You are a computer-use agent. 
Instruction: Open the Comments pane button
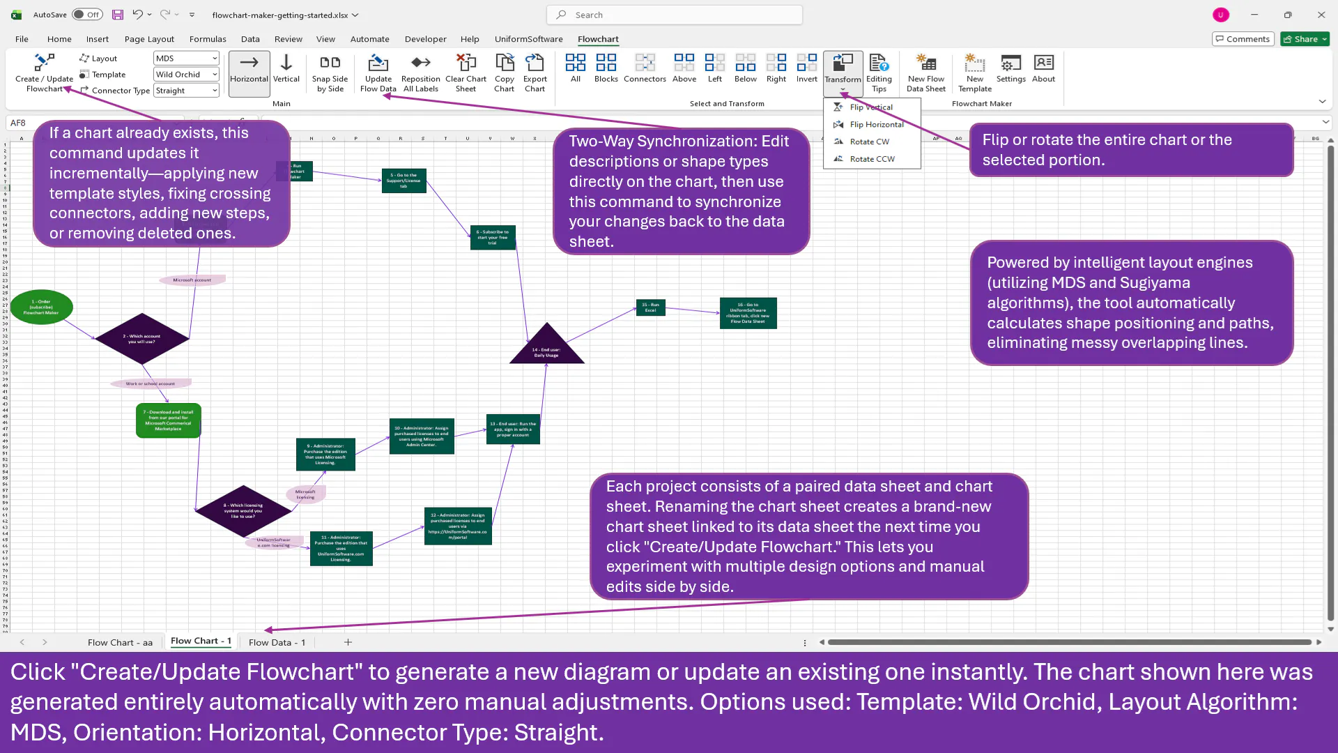pos(1243,39)
